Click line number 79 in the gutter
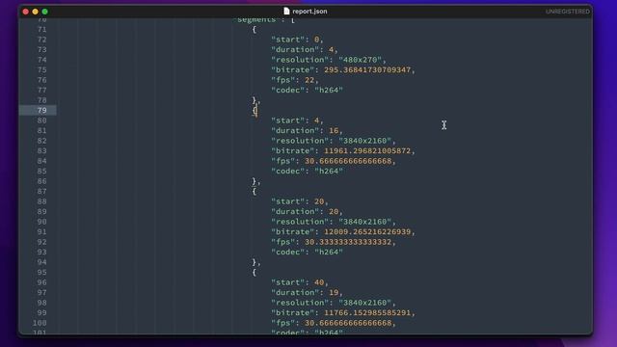This screenshot has width=617, height=347. 42,110
